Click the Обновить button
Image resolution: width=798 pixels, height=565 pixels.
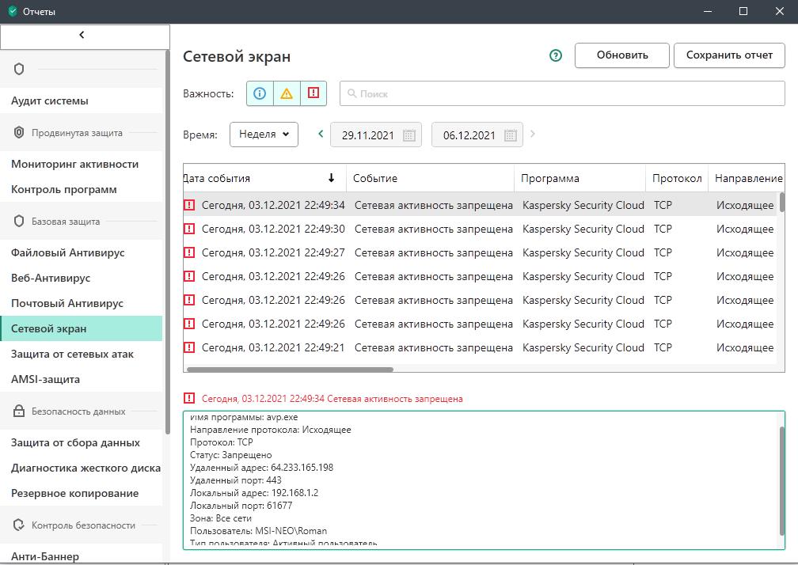[621, 55]
